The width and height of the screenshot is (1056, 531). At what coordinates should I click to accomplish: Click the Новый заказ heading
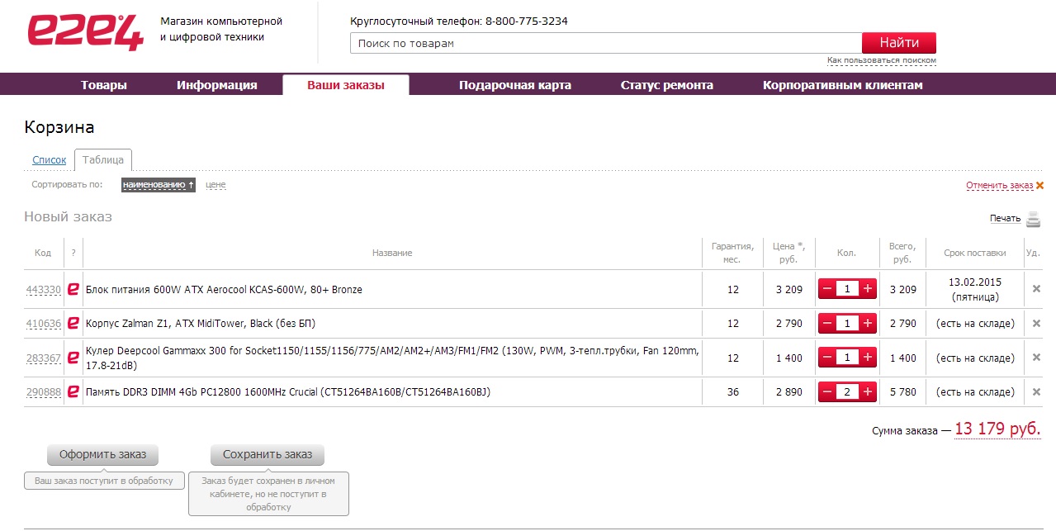[68, 217]
